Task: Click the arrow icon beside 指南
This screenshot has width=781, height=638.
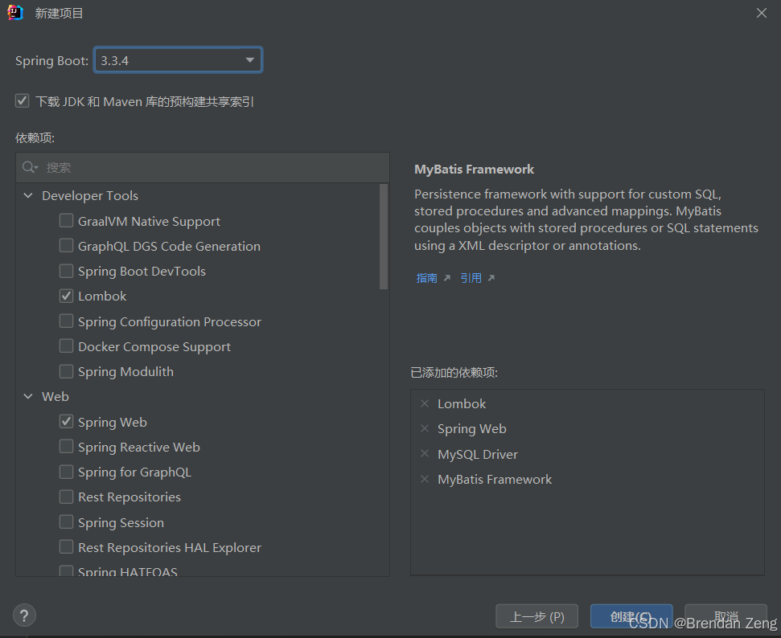Action: pos(446,278)
